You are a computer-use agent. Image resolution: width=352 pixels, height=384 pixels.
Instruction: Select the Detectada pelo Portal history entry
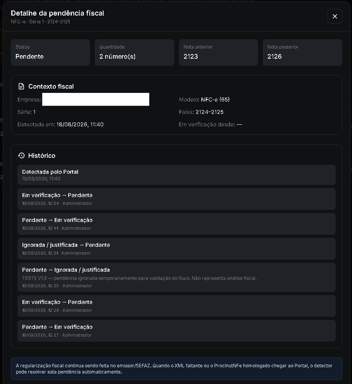[176, 175]
